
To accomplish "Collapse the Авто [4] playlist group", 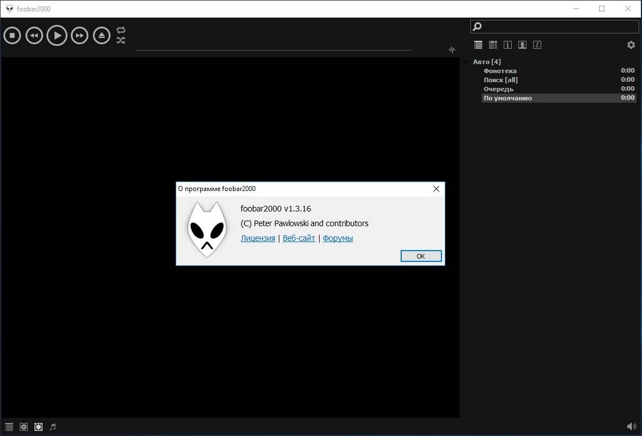I will [x=466, y=62].
